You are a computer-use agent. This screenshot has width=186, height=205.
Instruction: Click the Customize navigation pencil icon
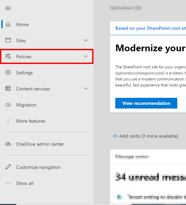[x=8, y=167]
